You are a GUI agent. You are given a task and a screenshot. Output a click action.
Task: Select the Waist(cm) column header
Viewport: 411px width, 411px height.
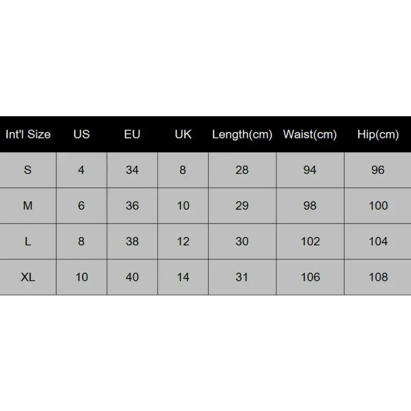pos(310,135)
